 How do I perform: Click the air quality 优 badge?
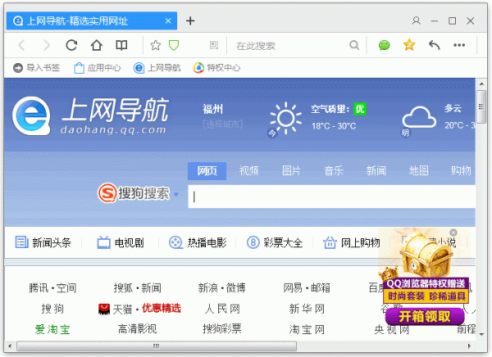(x=360, y=109)
